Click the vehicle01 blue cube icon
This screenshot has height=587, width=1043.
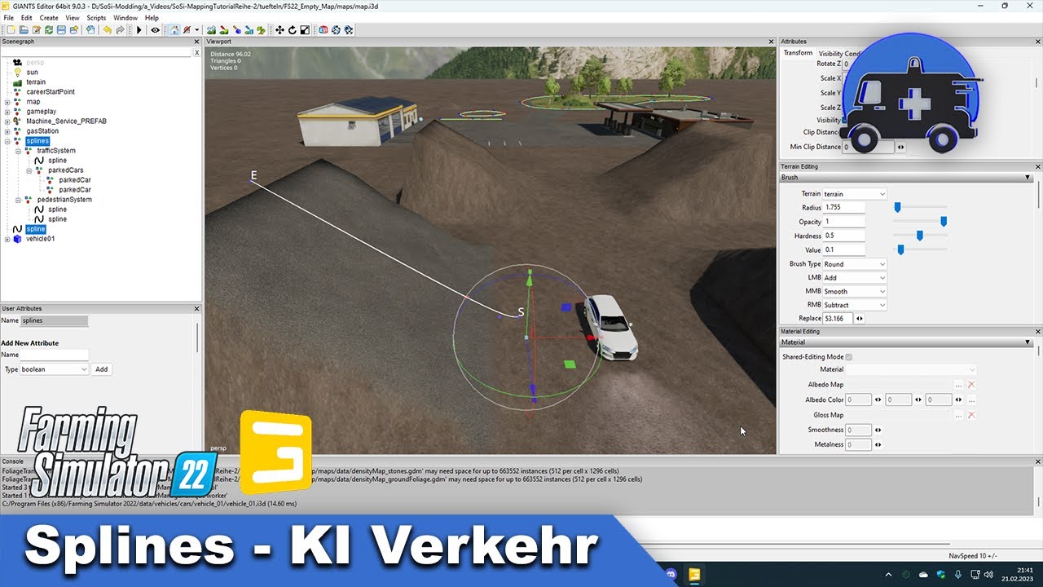pos(17,239)
